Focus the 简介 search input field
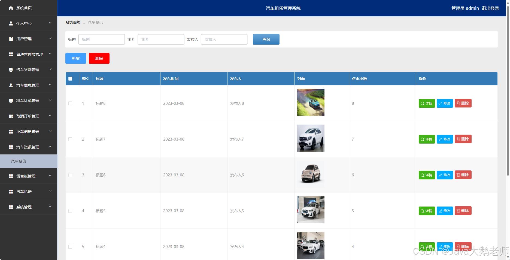Image resolution: width=510 pixels, height=260 pixels. [x=161, y=39]
